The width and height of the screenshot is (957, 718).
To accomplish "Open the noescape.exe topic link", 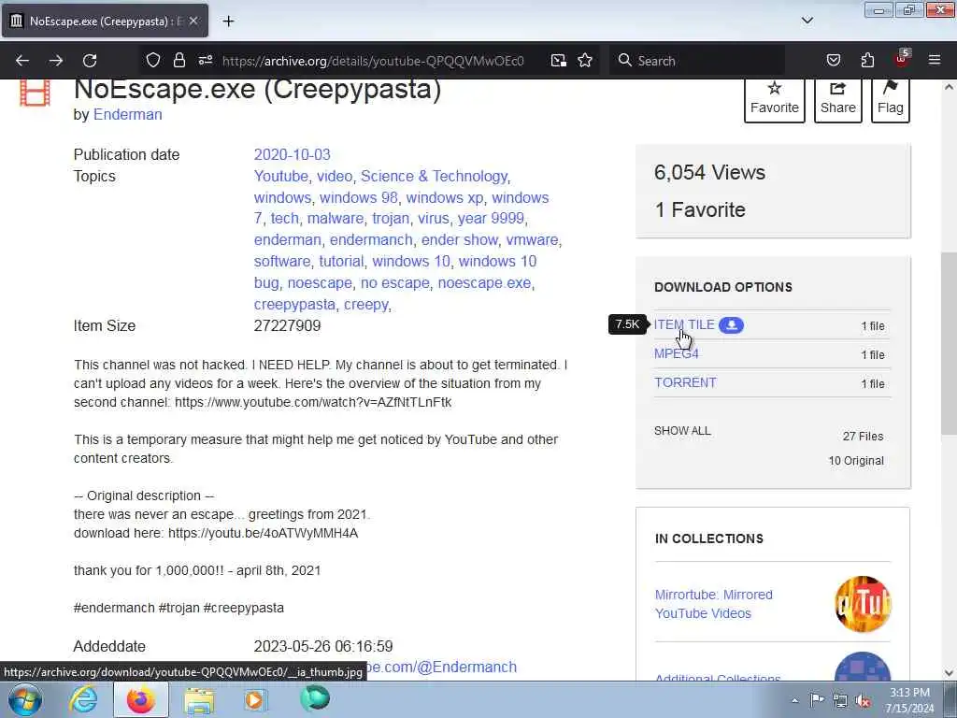I will pyautogui.click(x=484, y=283).
